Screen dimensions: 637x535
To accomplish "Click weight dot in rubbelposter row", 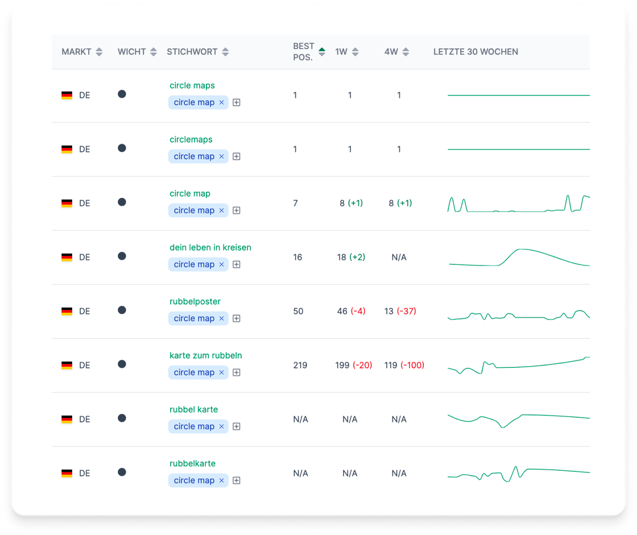I will tap(122, 310).
